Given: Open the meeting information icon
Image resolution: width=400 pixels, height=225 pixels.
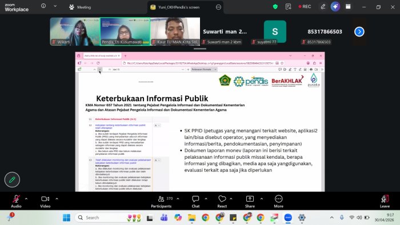Looking at the screenshot, I should click(43, 6).
